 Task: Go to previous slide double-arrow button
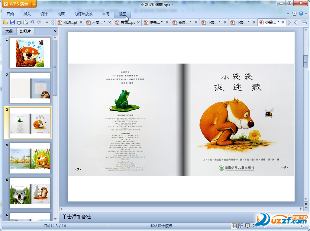306,204
